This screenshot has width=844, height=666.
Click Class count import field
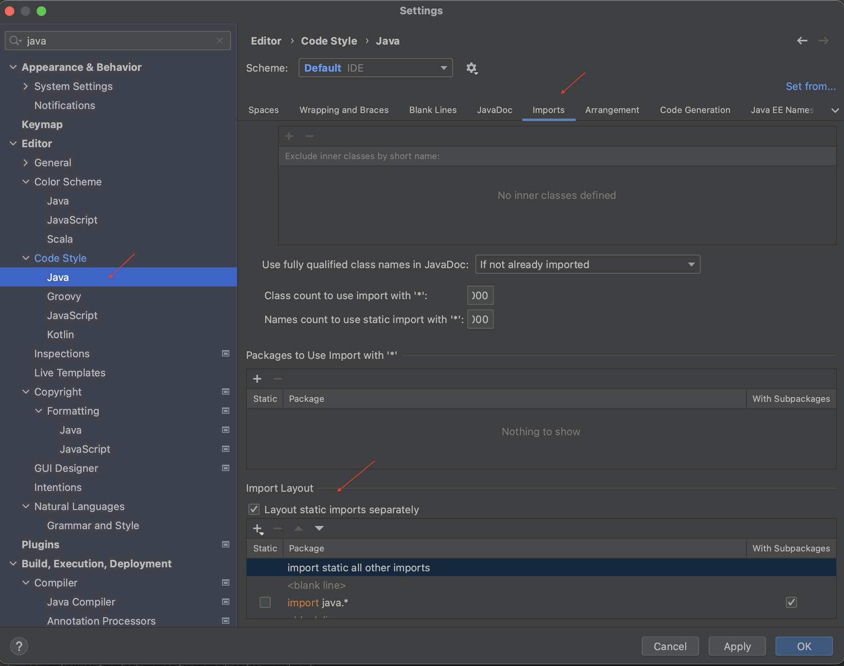480,296
